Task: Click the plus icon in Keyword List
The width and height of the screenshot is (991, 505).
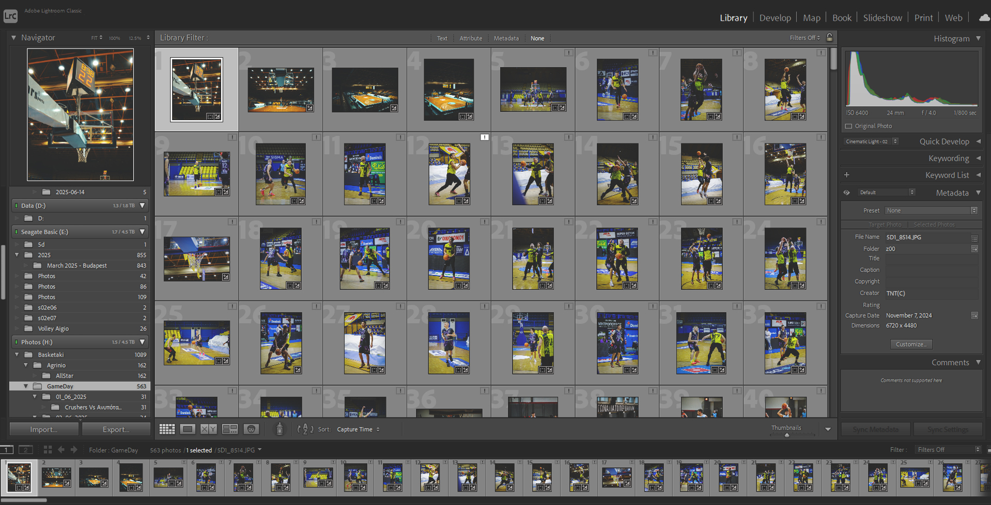Action: click(846, 175)
